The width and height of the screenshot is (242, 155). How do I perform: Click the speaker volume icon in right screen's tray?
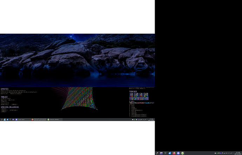226,153
